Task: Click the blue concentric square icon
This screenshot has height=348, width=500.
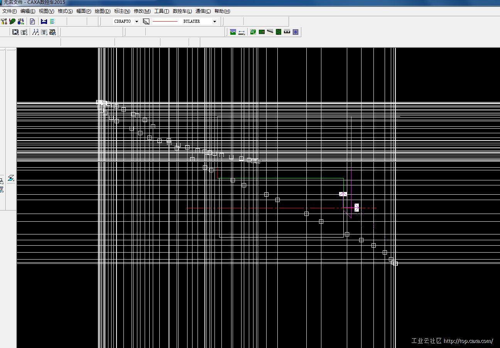Action: pos(296,32)
